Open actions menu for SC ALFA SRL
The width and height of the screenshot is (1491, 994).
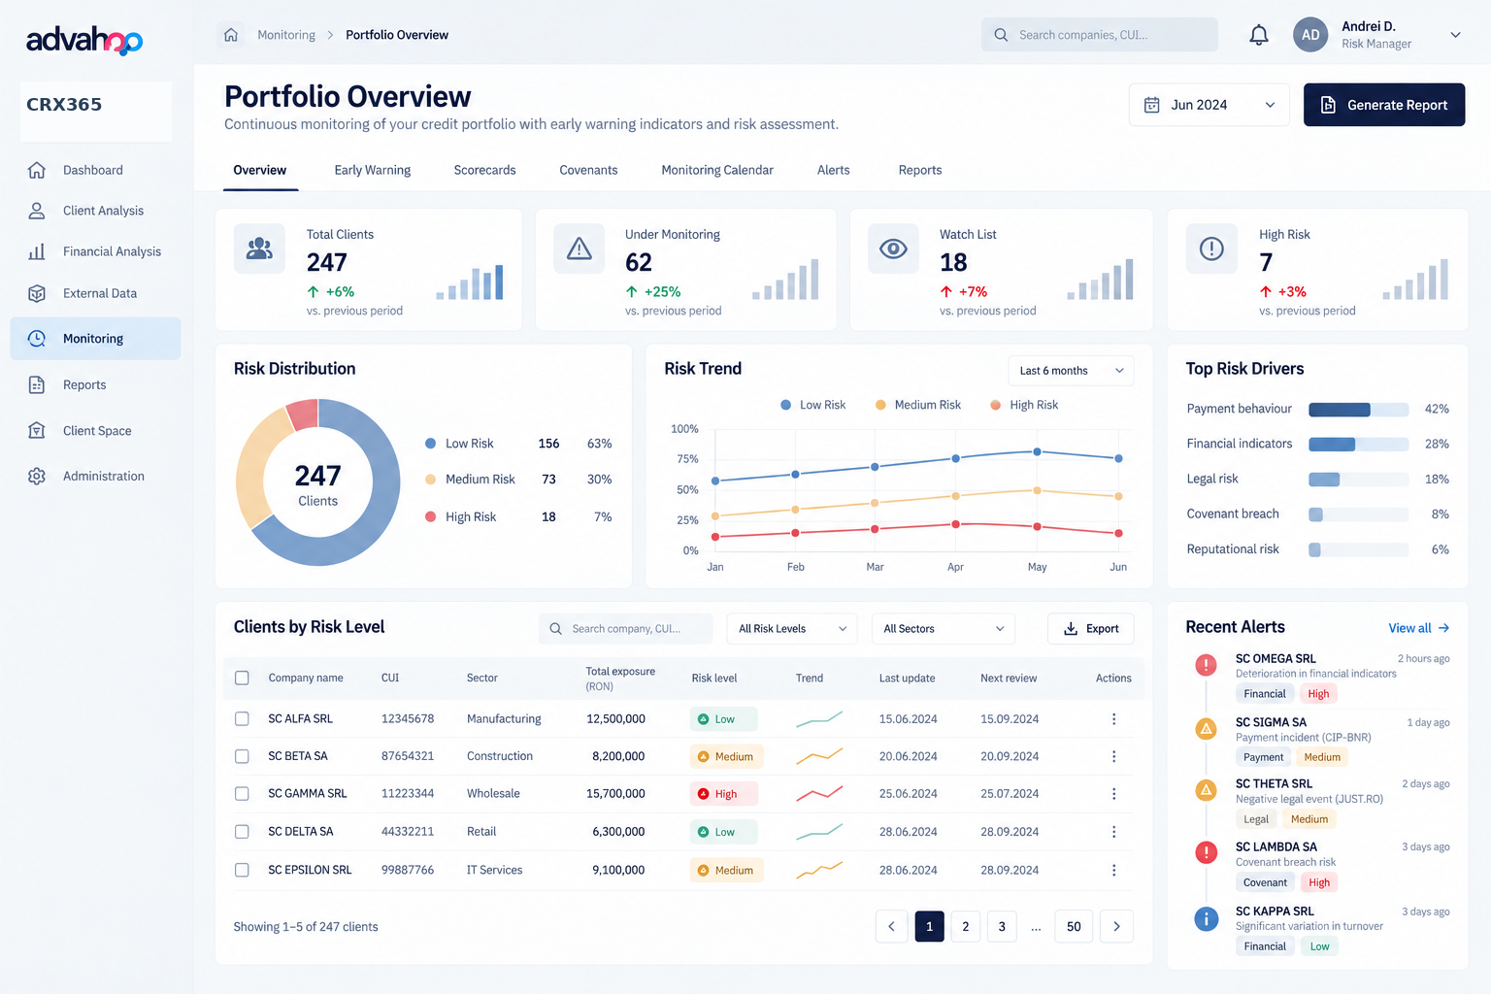pos(1113,719)
